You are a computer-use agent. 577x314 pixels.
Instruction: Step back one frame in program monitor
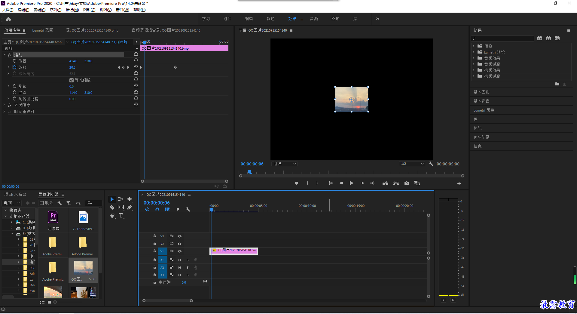point(341,183)
